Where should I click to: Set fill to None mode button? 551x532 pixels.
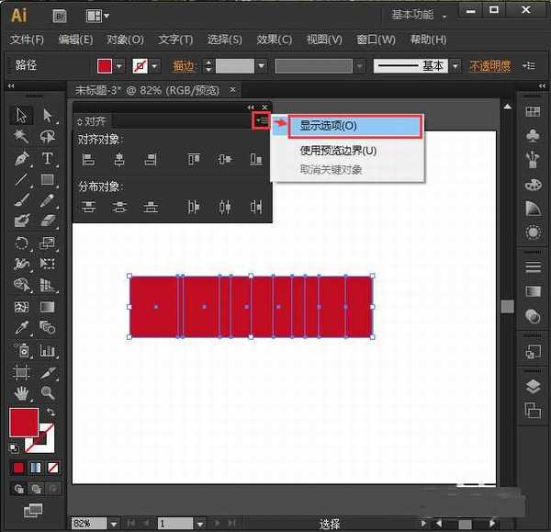[52, 468]
